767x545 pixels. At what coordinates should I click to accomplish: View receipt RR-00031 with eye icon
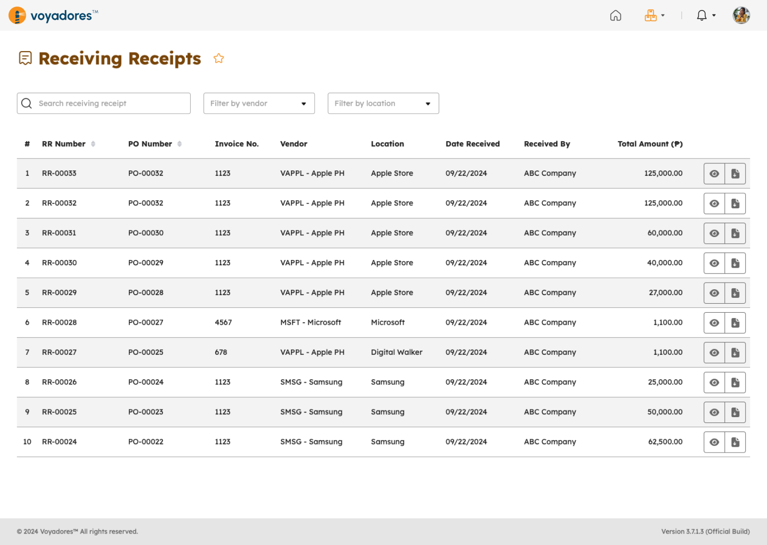tap(714, 233)
